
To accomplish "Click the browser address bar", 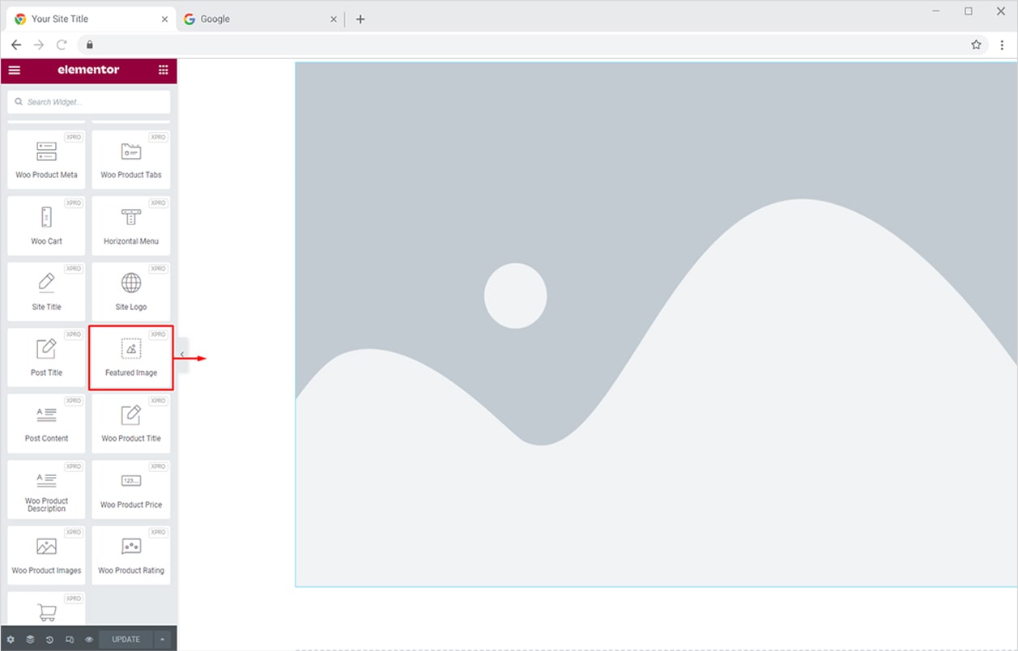I will click(x=531, y=45).
